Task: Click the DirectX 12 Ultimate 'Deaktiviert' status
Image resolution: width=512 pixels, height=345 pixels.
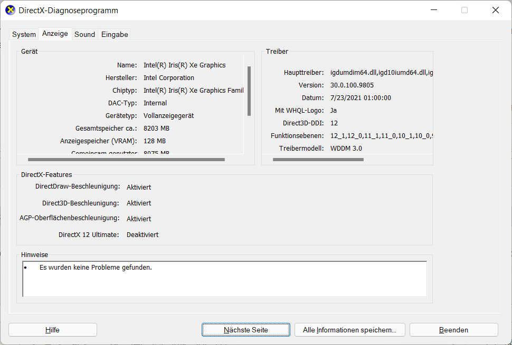Action: tap(143, 235)
